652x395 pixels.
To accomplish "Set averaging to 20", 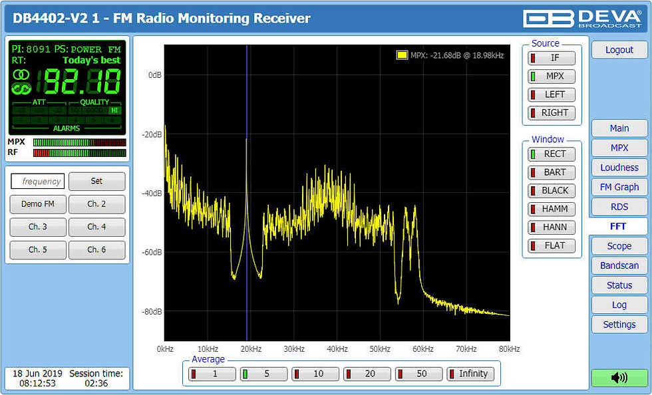I will [367, 374].
